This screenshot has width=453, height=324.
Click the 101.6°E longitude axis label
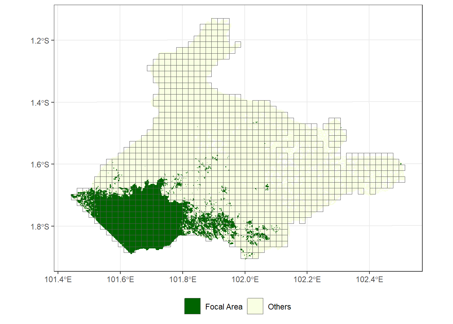pyautogui.click(x=120, y=279)
